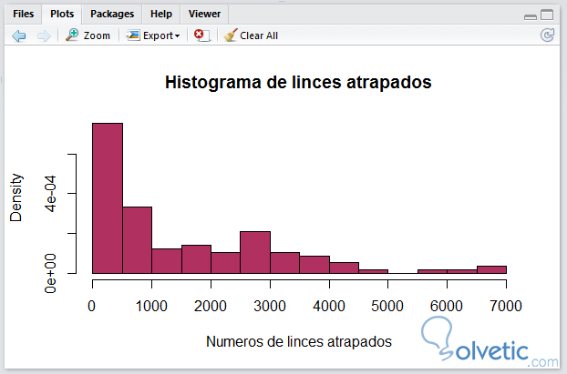Open the Packages tab
The width and height of the screenshot is (567, 374).
(x=112, y=14)
